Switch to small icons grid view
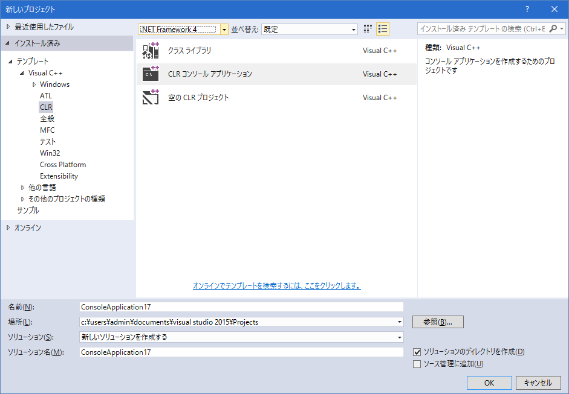 [x=368, y=29]
